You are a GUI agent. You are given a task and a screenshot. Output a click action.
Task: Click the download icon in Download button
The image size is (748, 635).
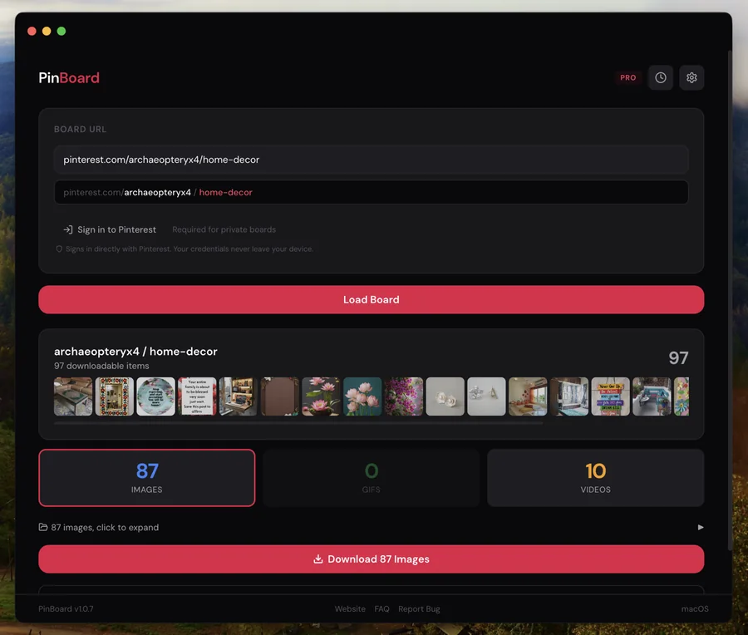[318, 559]
